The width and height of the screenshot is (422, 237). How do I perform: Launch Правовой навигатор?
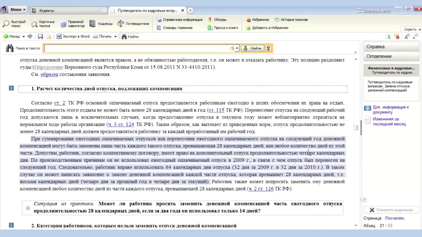(72, 24)
